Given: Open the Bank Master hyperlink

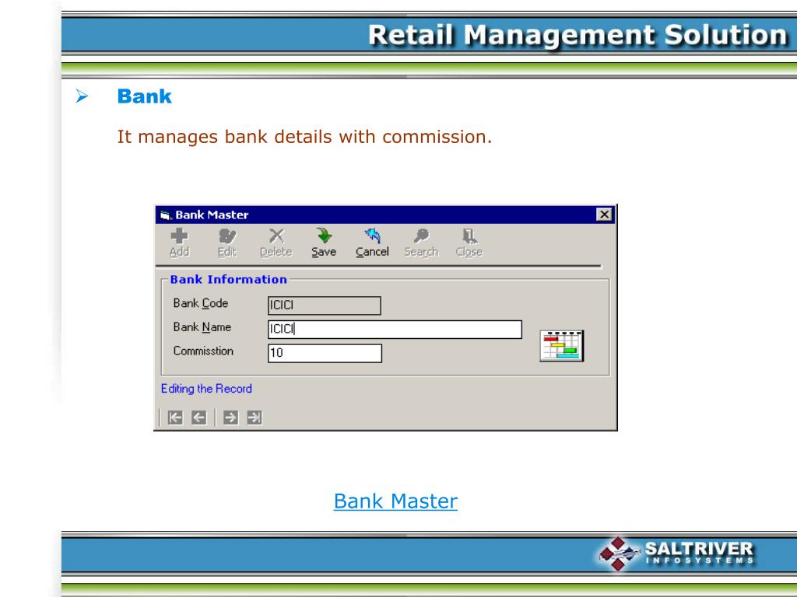Looking at the screenshot, I should click(x=395, y=501).
